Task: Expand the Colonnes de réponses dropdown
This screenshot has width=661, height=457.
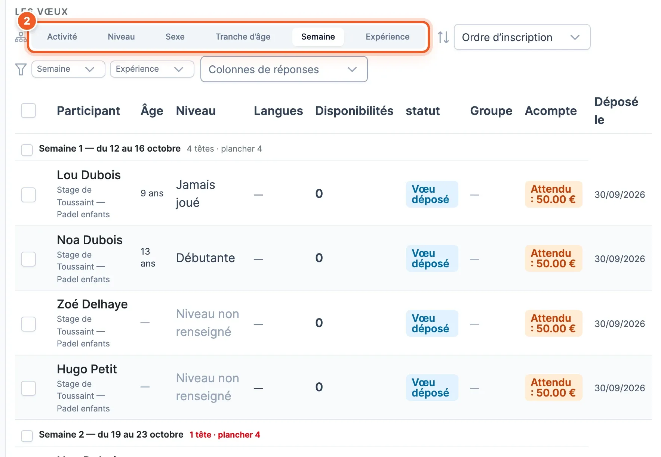Action: 284,69
